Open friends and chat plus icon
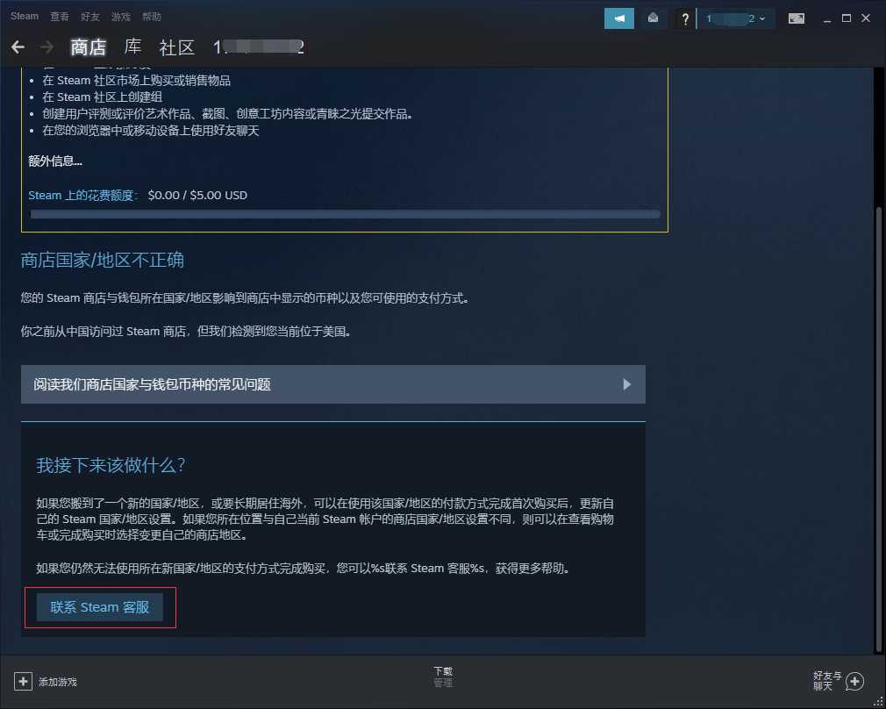Image resolution: width=886 pixels, height=709 pixels. [x=854, y=681]
